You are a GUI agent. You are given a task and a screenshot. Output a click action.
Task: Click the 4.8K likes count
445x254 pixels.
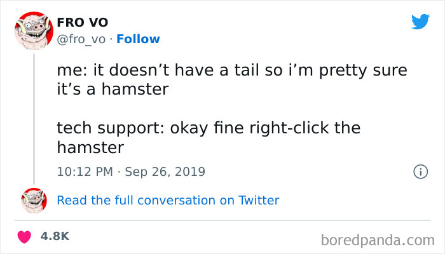pyautogui.click(x=54, y=236)
